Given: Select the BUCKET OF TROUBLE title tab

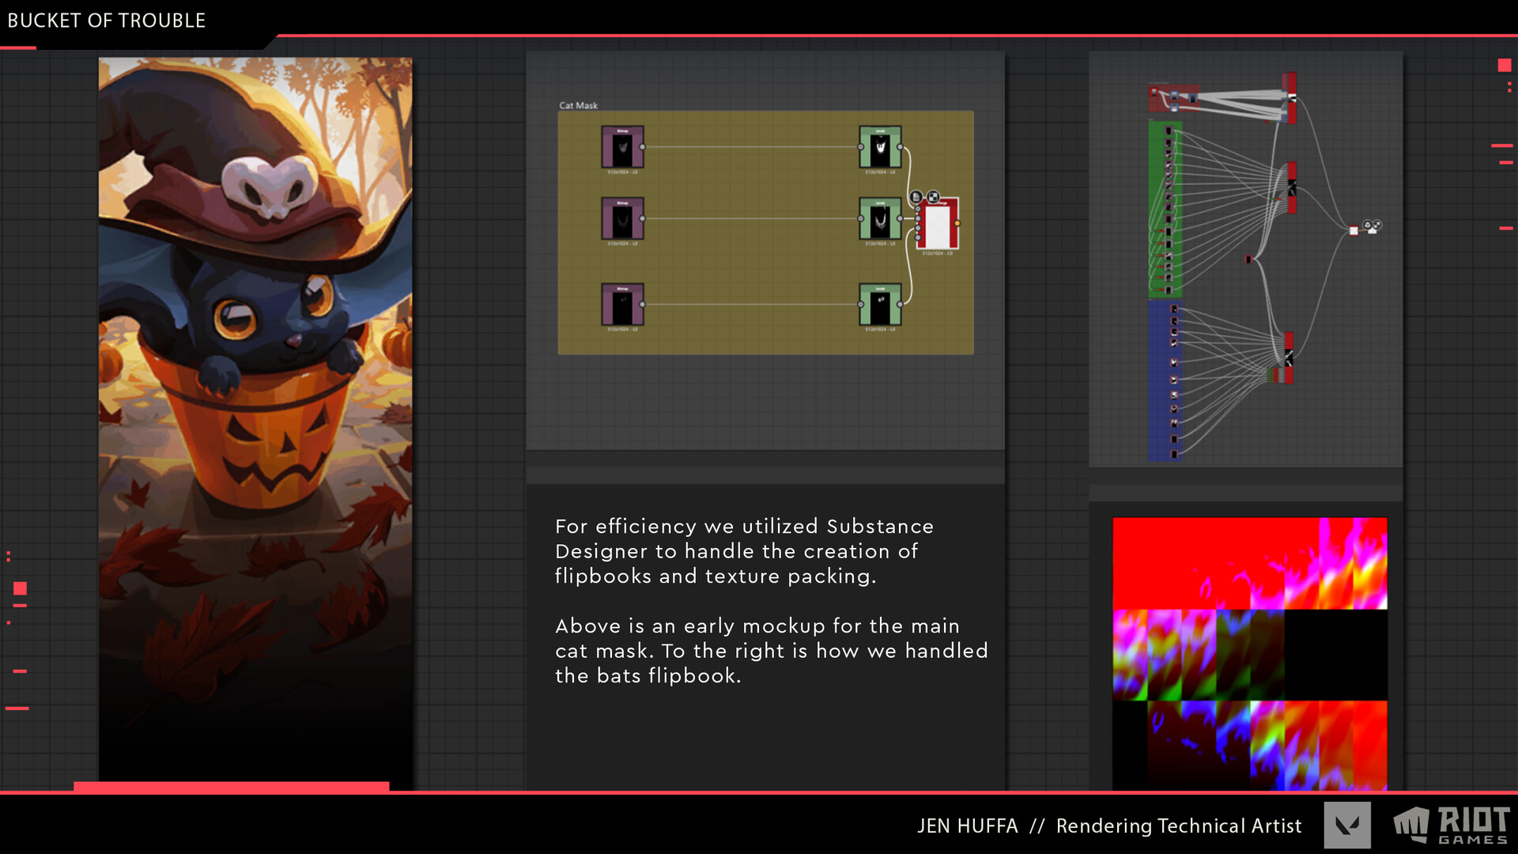Looking at the screenshot, I should click(x=107, y=21).
